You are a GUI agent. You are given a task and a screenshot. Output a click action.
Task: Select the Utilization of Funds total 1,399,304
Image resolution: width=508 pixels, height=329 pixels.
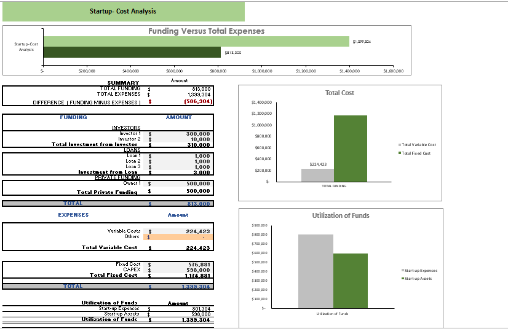[196, 320]
